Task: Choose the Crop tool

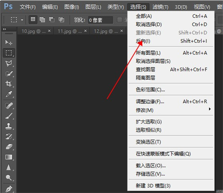Action: (9, 84)
